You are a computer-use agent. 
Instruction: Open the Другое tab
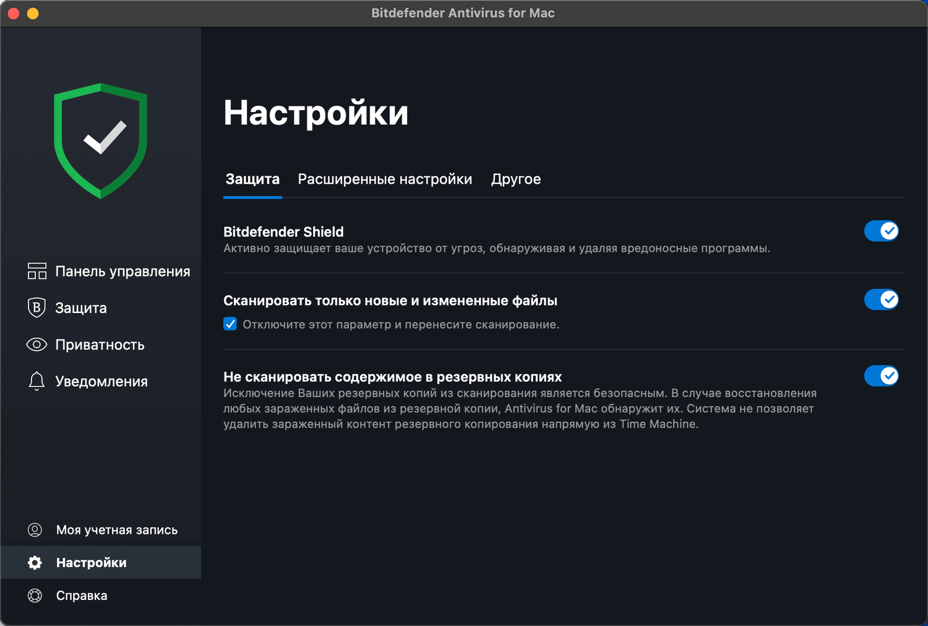516,179
